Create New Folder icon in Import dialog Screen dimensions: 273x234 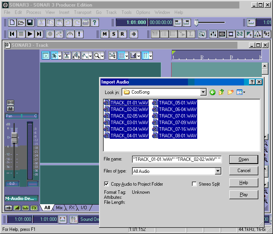pyautogui.click(x=230, y=92)
